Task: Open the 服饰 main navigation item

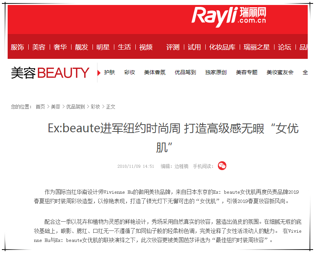Action: (x=18, y=47)
